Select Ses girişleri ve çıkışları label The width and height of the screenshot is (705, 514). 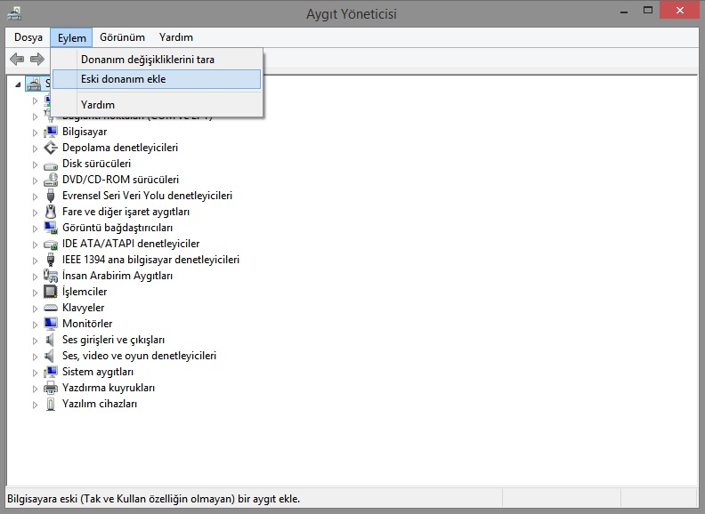coord(113,340)
